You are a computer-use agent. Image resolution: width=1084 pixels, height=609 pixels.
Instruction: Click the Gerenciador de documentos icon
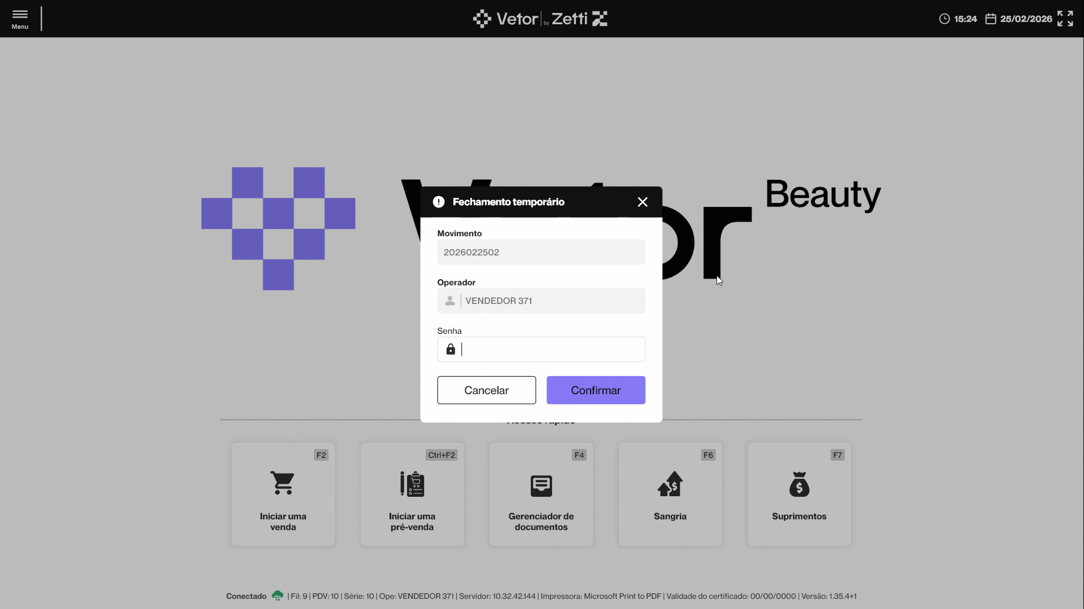coord(541,486)
